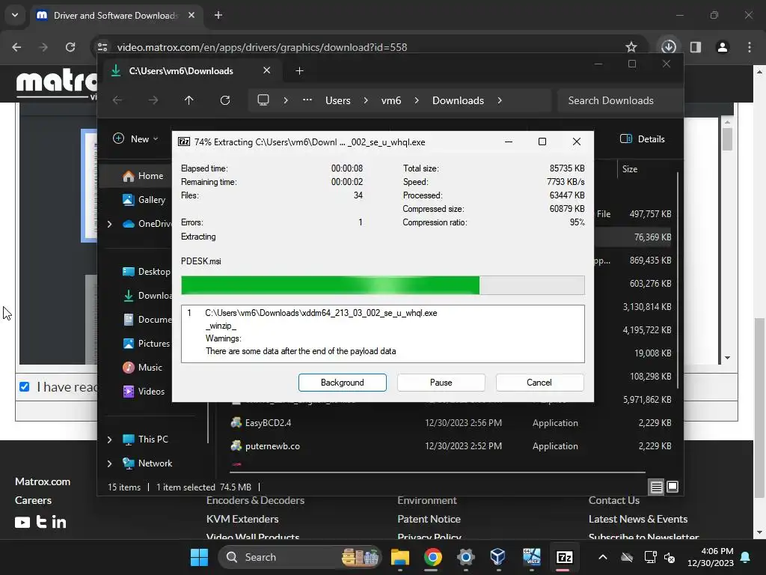The width and height of the screenshot is (766, 575).
Task: Bookmark this page with the star icon
Action: click(x=631, y=47)
